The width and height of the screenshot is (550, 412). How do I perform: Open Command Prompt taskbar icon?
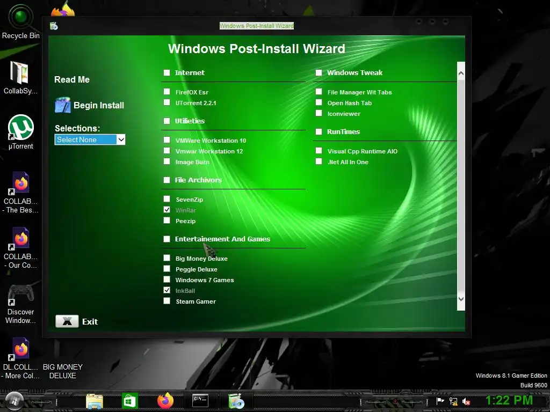pos(200,400)
